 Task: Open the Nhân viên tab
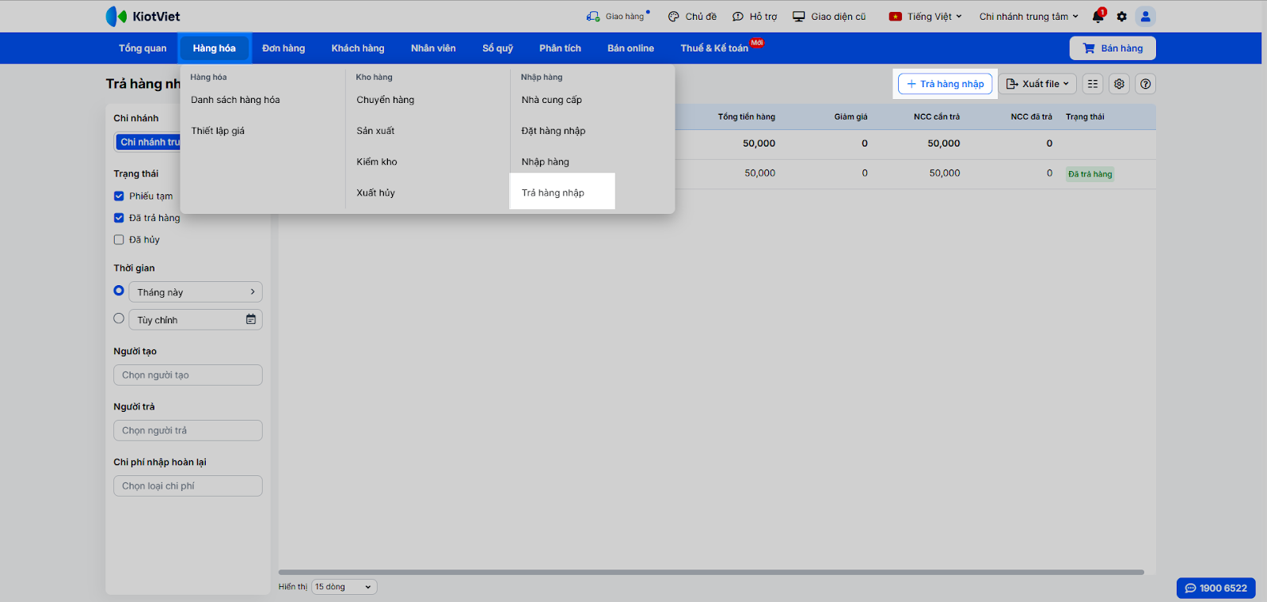433,48
